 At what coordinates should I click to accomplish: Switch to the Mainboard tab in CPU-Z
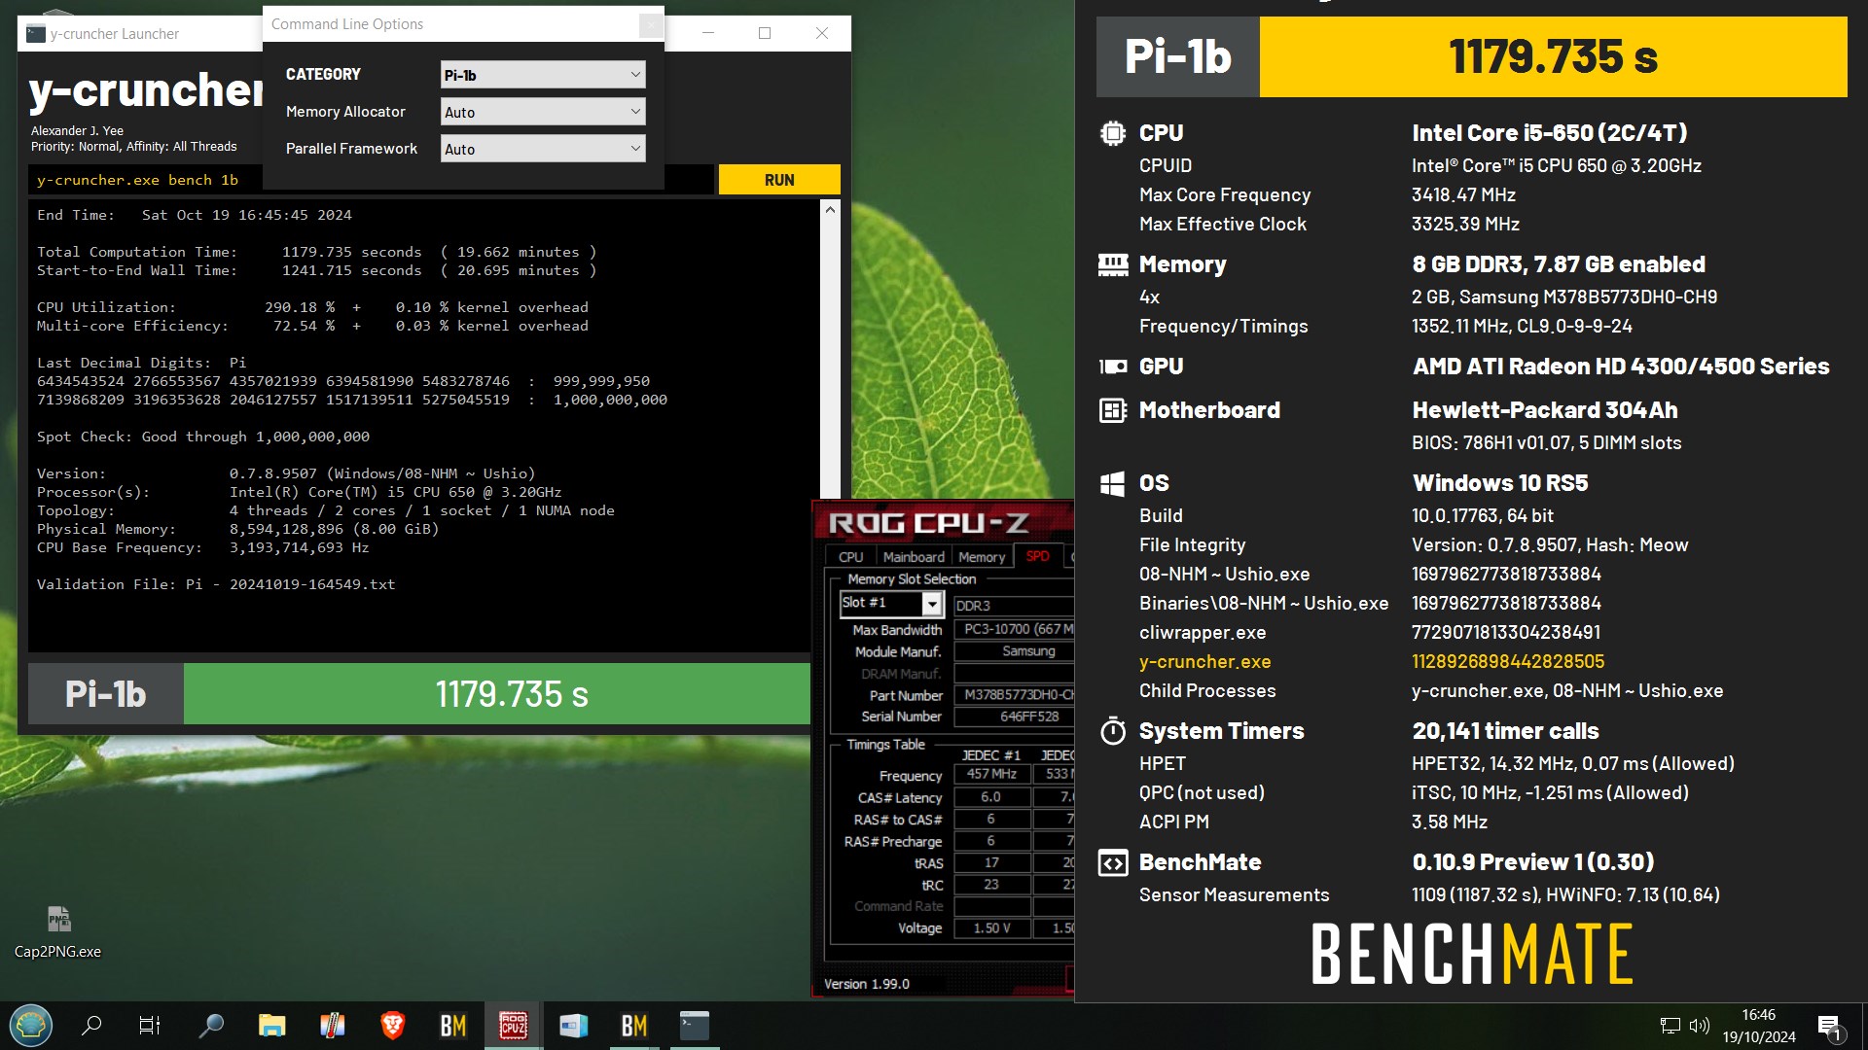click(x=913, y=557)
